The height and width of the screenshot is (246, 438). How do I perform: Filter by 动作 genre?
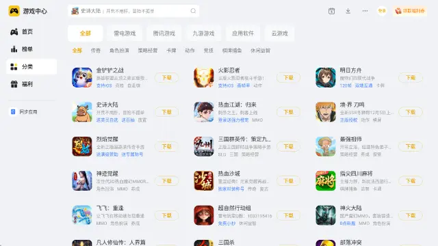pyautogui.click(x=190, y=51)
